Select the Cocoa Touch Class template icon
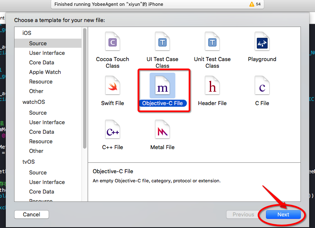Viewport: 315px width, 228px height. pyautogui.click(x=113, y=42)
